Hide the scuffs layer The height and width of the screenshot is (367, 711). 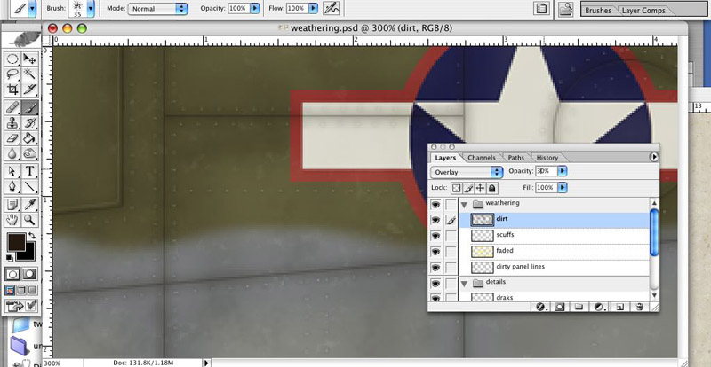click(x=435, y=236)
